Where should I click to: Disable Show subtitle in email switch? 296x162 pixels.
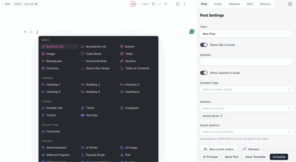pyautogui.click(x=204, y=73)
